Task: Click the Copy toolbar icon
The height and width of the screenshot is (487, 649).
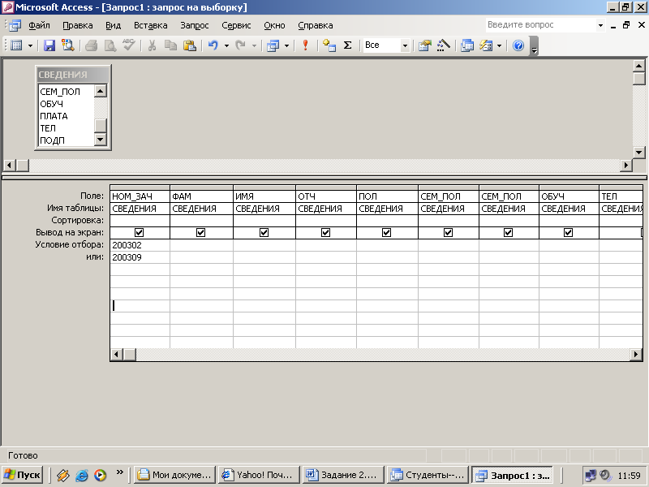Action: tap(170, 45)
